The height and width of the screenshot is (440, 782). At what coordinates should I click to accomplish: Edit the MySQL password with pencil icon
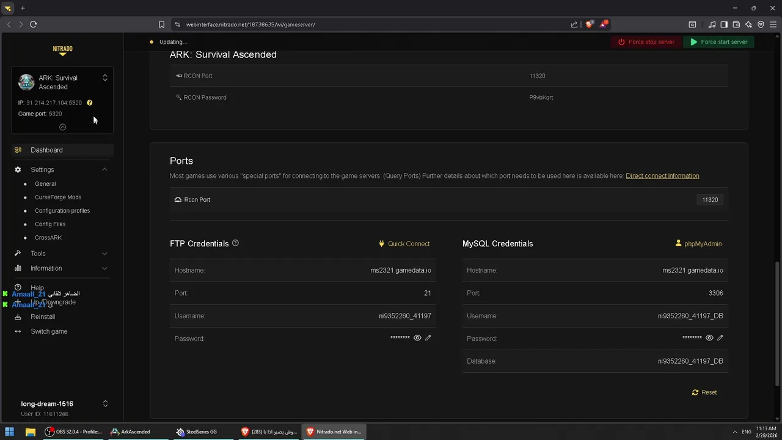click(x=720, y=338)
